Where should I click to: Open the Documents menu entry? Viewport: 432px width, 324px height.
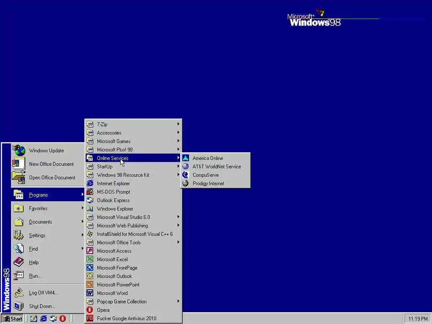[48, 222]
